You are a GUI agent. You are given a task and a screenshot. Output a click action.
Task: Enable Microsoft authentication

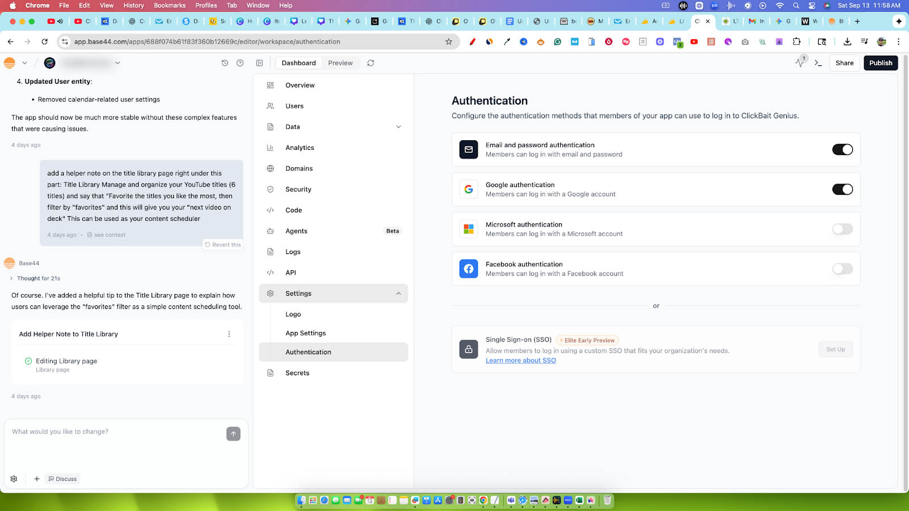pos(843,229)
